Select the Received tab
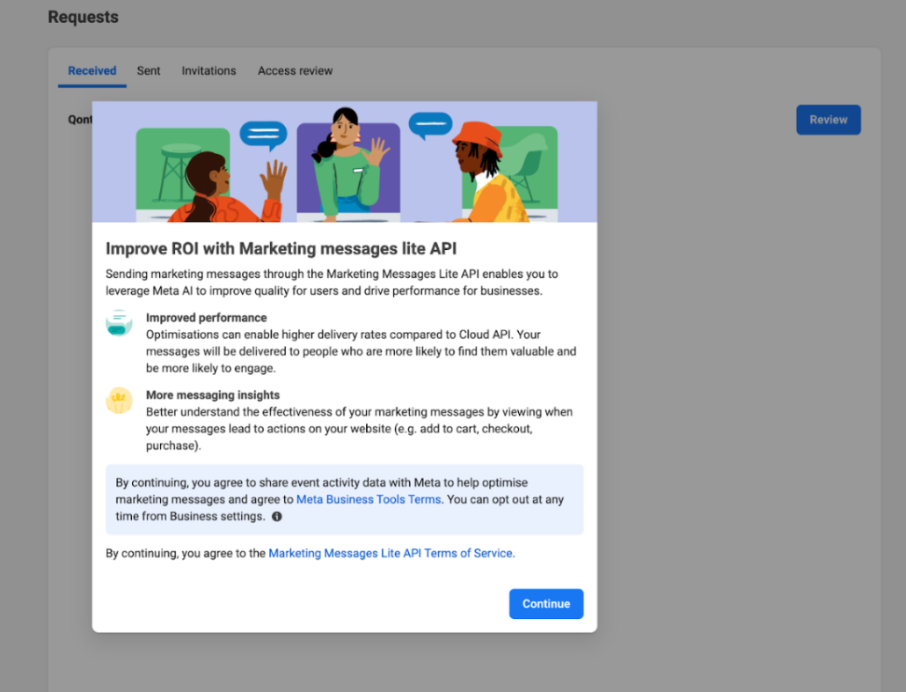Screen dimensions: 906x692 (x=91, y=70)
